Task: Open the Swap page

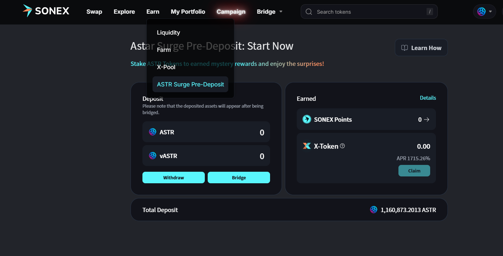Action: tap(94, 12)
